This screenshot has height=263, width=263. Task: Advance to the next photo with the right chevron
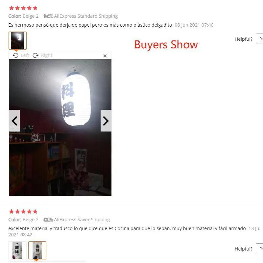106,121
